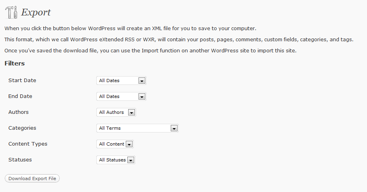Image resolution: width=367 pixels, height=192 pixels.
Task: Click the Authors label
Action: 18,112
